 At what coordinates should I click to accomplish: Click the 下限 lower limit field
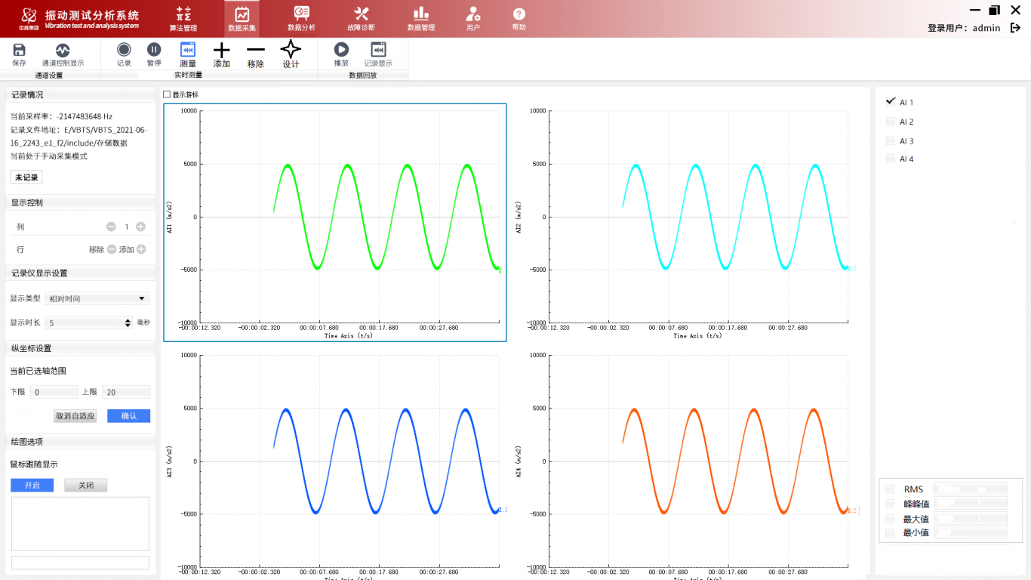tap(54, 392)
